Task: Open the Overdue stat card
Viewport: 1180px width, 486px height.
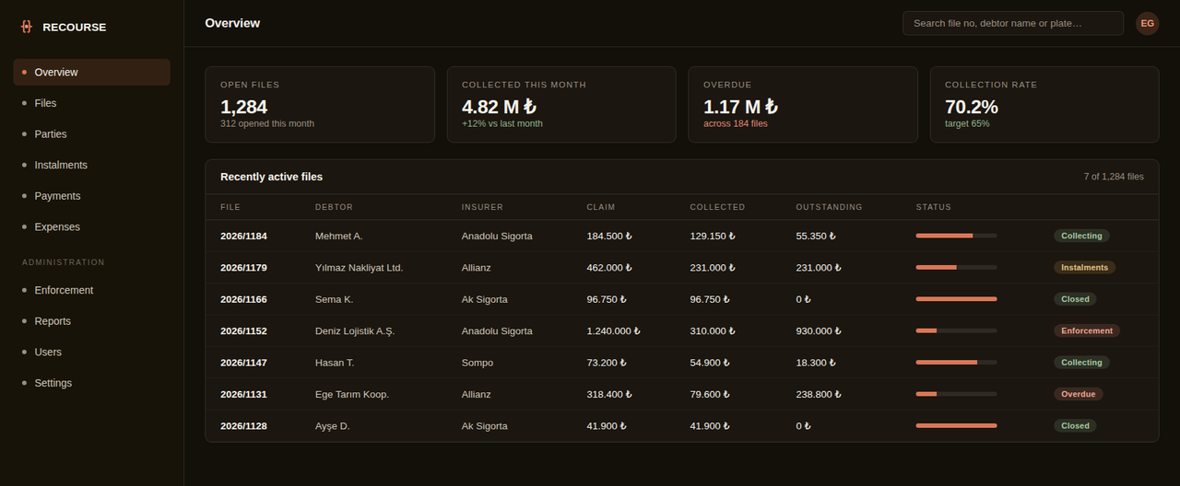Action: [803, 104]
